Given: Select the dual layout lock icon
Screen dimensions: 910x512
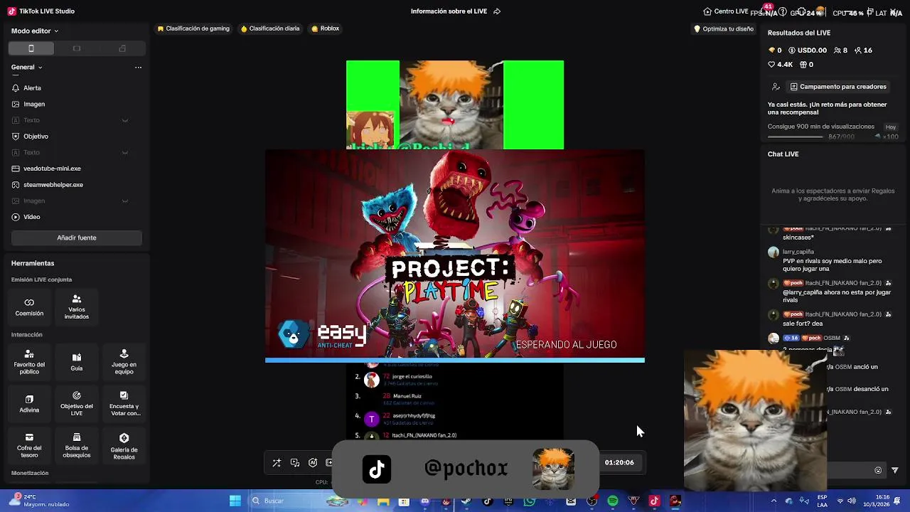Looking at the screenshot, I should [x=122, y=48].
